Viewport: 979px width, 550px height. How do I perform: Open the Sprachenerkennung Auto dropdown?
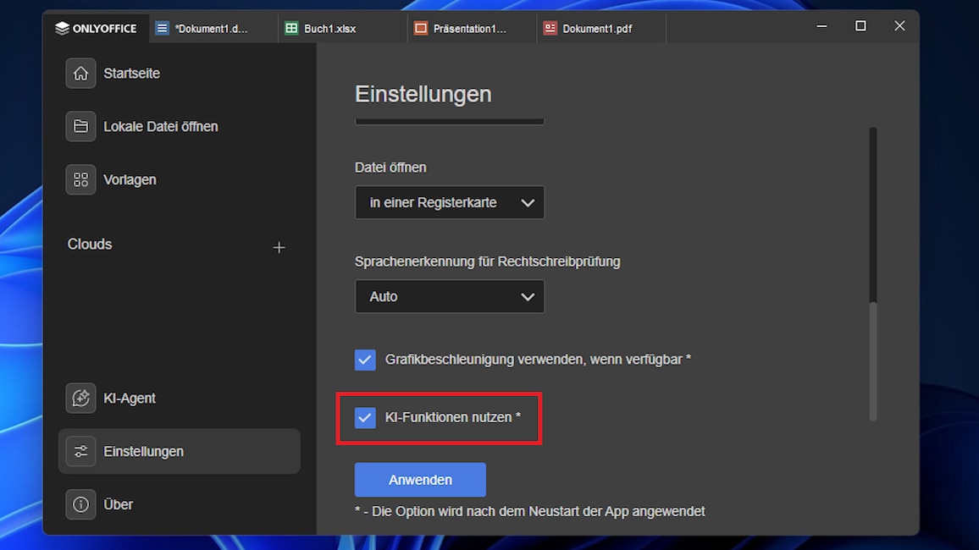click(x=450, y=296)
